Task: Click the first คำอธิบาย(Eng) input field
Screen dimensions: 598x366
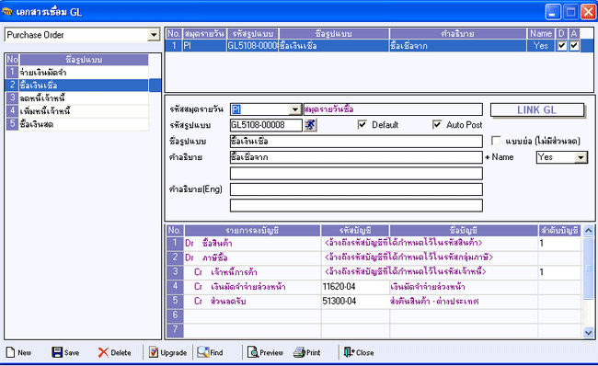Action: 356,189
